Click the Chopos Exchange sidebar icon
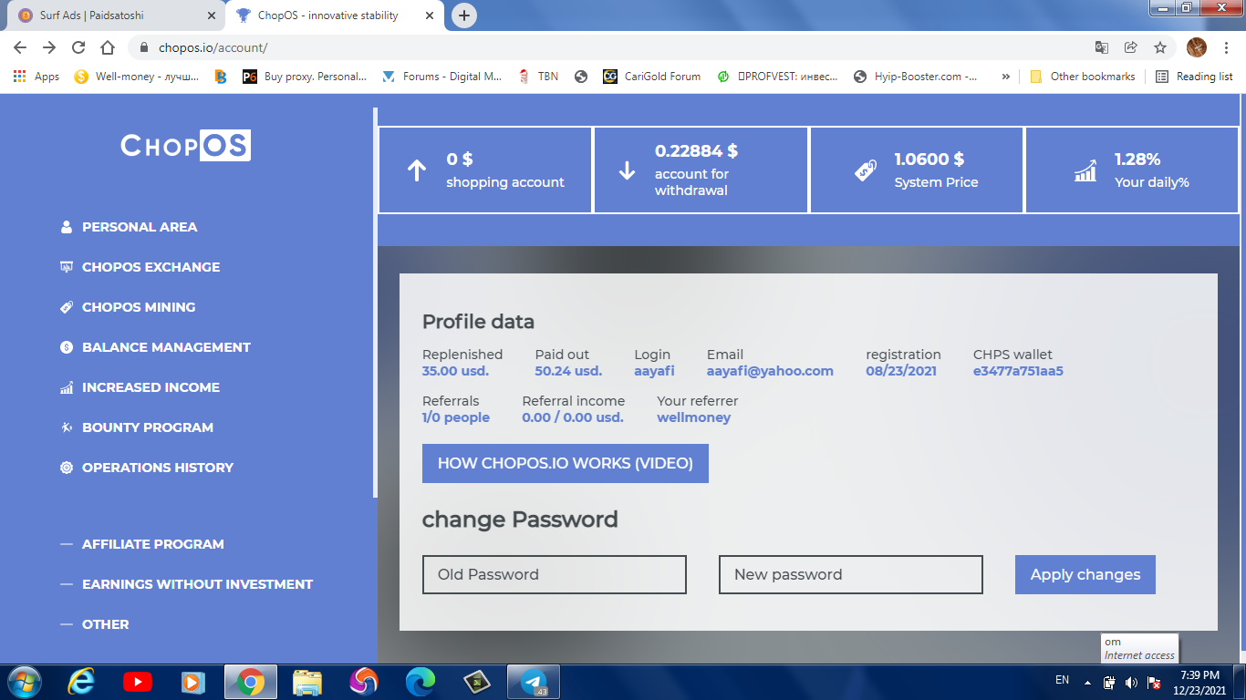 pos(67,267)
